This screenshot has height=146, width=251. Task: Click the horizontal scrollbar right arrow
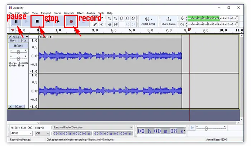(x=238, y=123)
